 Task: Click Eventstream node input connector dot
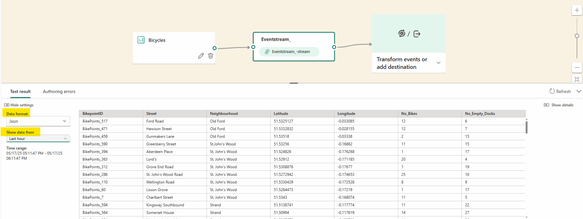coord(253,47)
